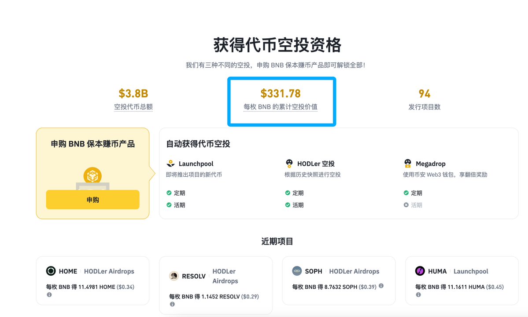
Task: Open the info icon in the HOME card
Action: point(49,295)
